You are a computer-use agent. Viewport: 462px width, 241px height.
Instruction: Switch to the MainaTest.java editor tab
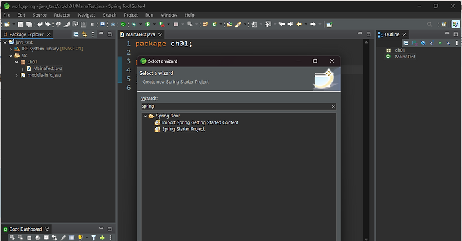(x=140, y=34)
